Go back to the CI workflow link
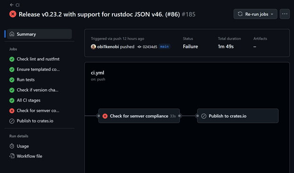The width and height of the screenshot is (294, 173). pos(15,5)
